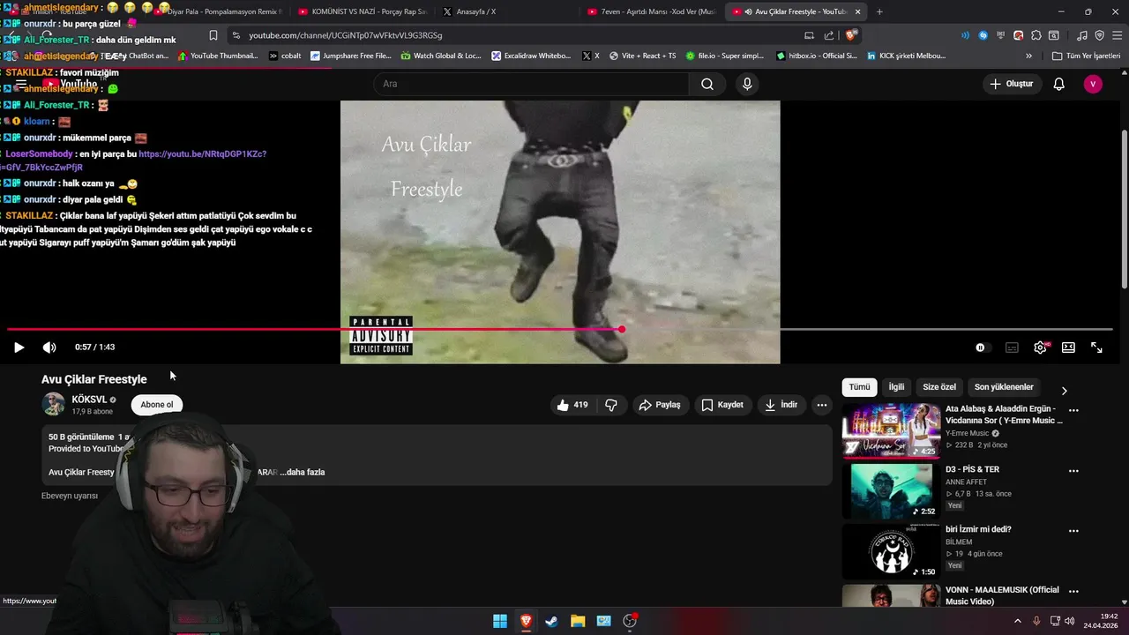Open the Oluştur create menu
Screen dimensions: 1129x635
pyautogui.click(x=1012, y=84)
